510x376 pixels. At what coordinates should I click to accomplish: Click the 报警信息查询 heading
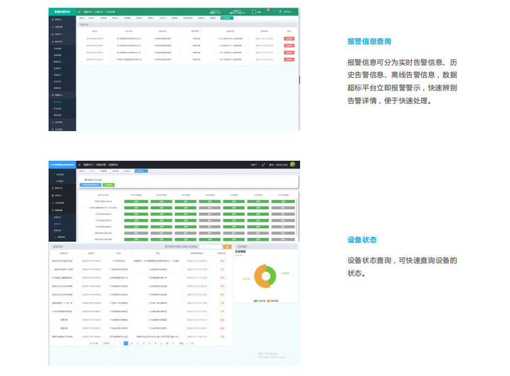click(369, 42)
